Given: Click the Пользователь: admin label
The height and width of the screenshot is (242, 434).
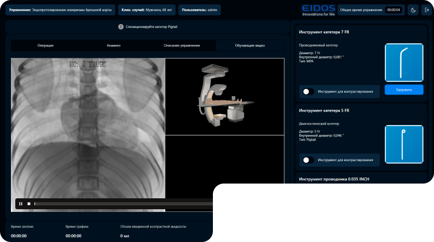Looking at the screenshot, I should [199, 10].
